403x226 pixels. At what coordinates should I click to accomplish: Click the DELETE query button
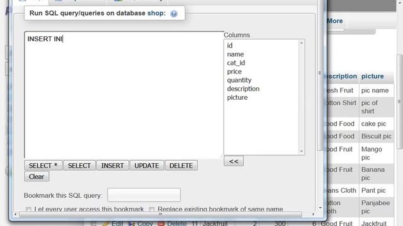181,166
